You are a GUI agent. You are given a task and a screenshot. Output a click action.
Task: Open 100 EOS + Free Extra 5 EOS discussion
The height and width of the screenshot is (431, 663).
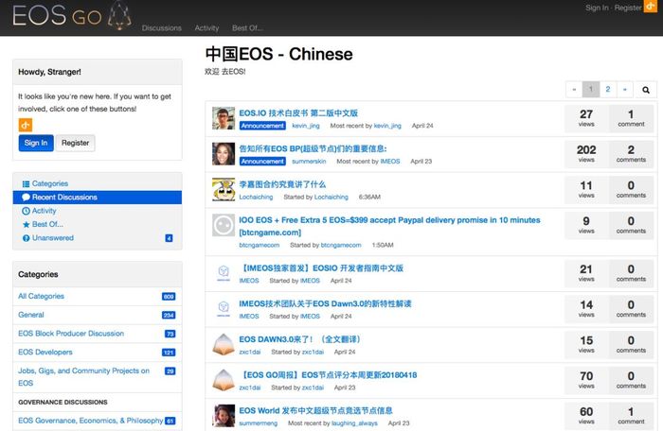[x=389, y=226]
